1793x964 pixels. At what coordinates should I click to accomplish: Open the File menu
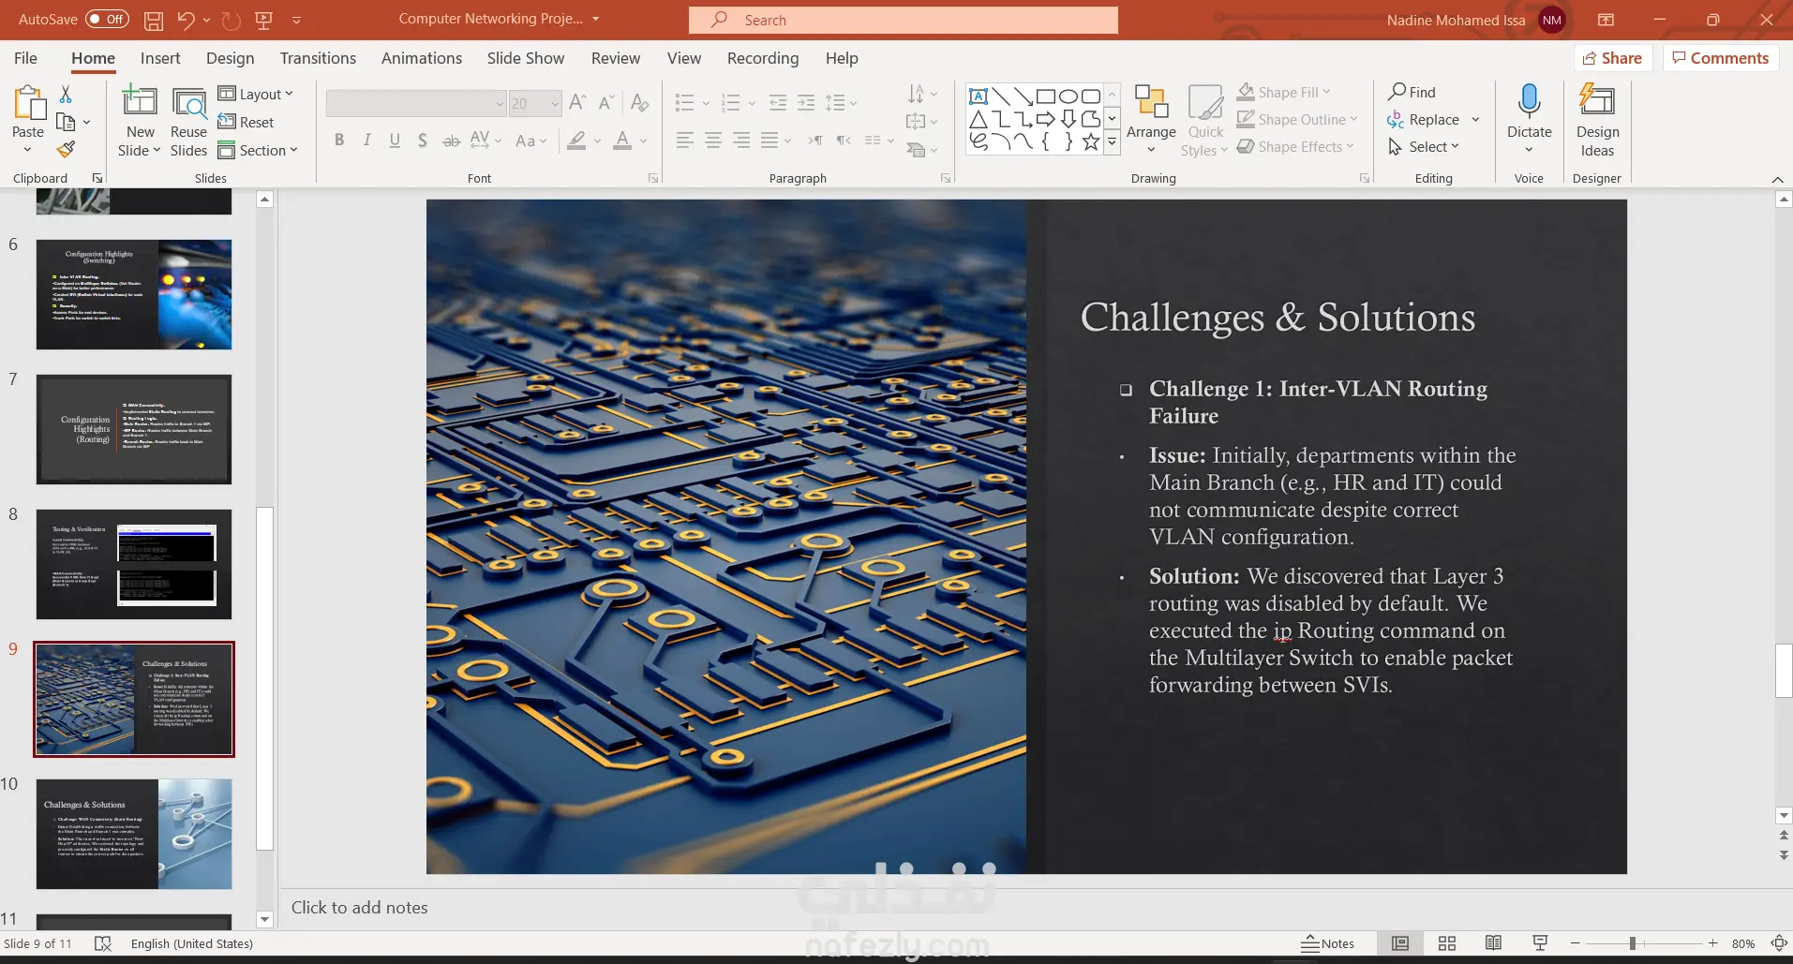tap(25, 58)
